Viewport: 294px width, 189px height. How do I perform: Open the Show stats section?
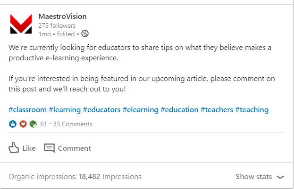coord(254,177)
